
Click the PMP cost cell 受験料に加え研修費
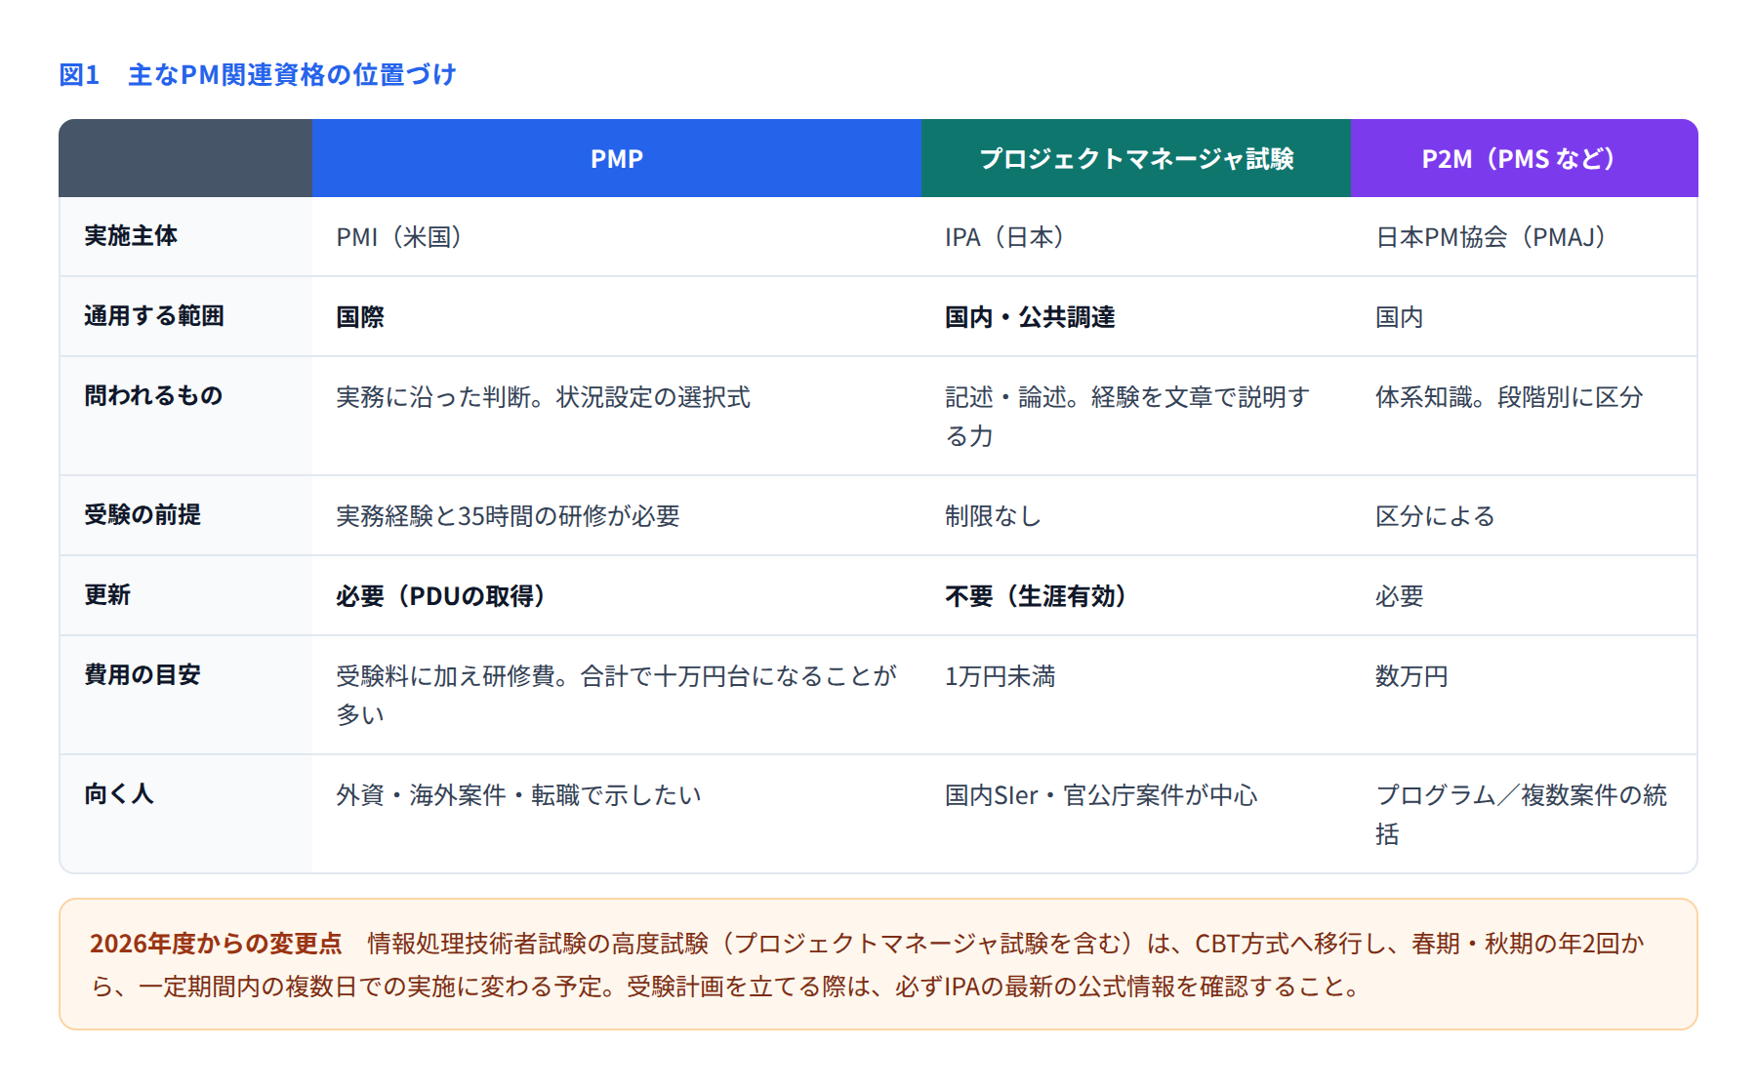pos(616,696)
